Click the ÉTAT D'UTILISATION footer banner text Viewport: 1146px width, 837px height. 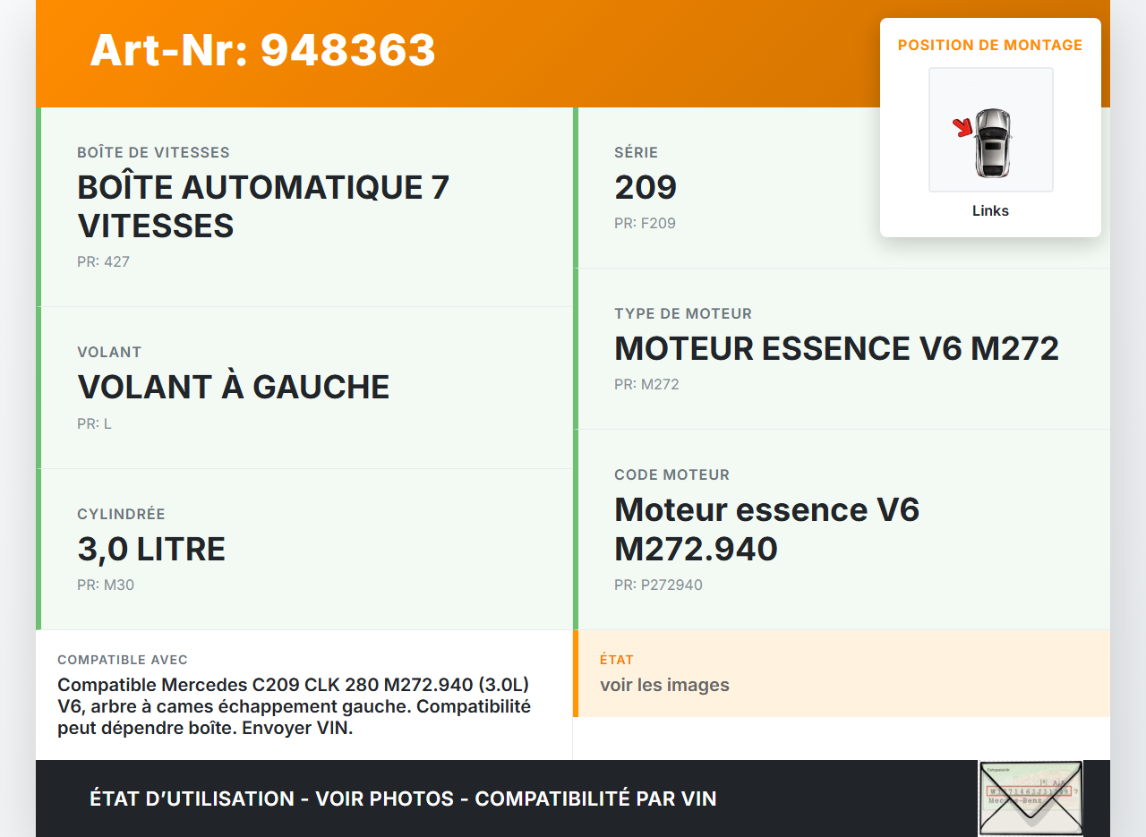click(403, 799)
